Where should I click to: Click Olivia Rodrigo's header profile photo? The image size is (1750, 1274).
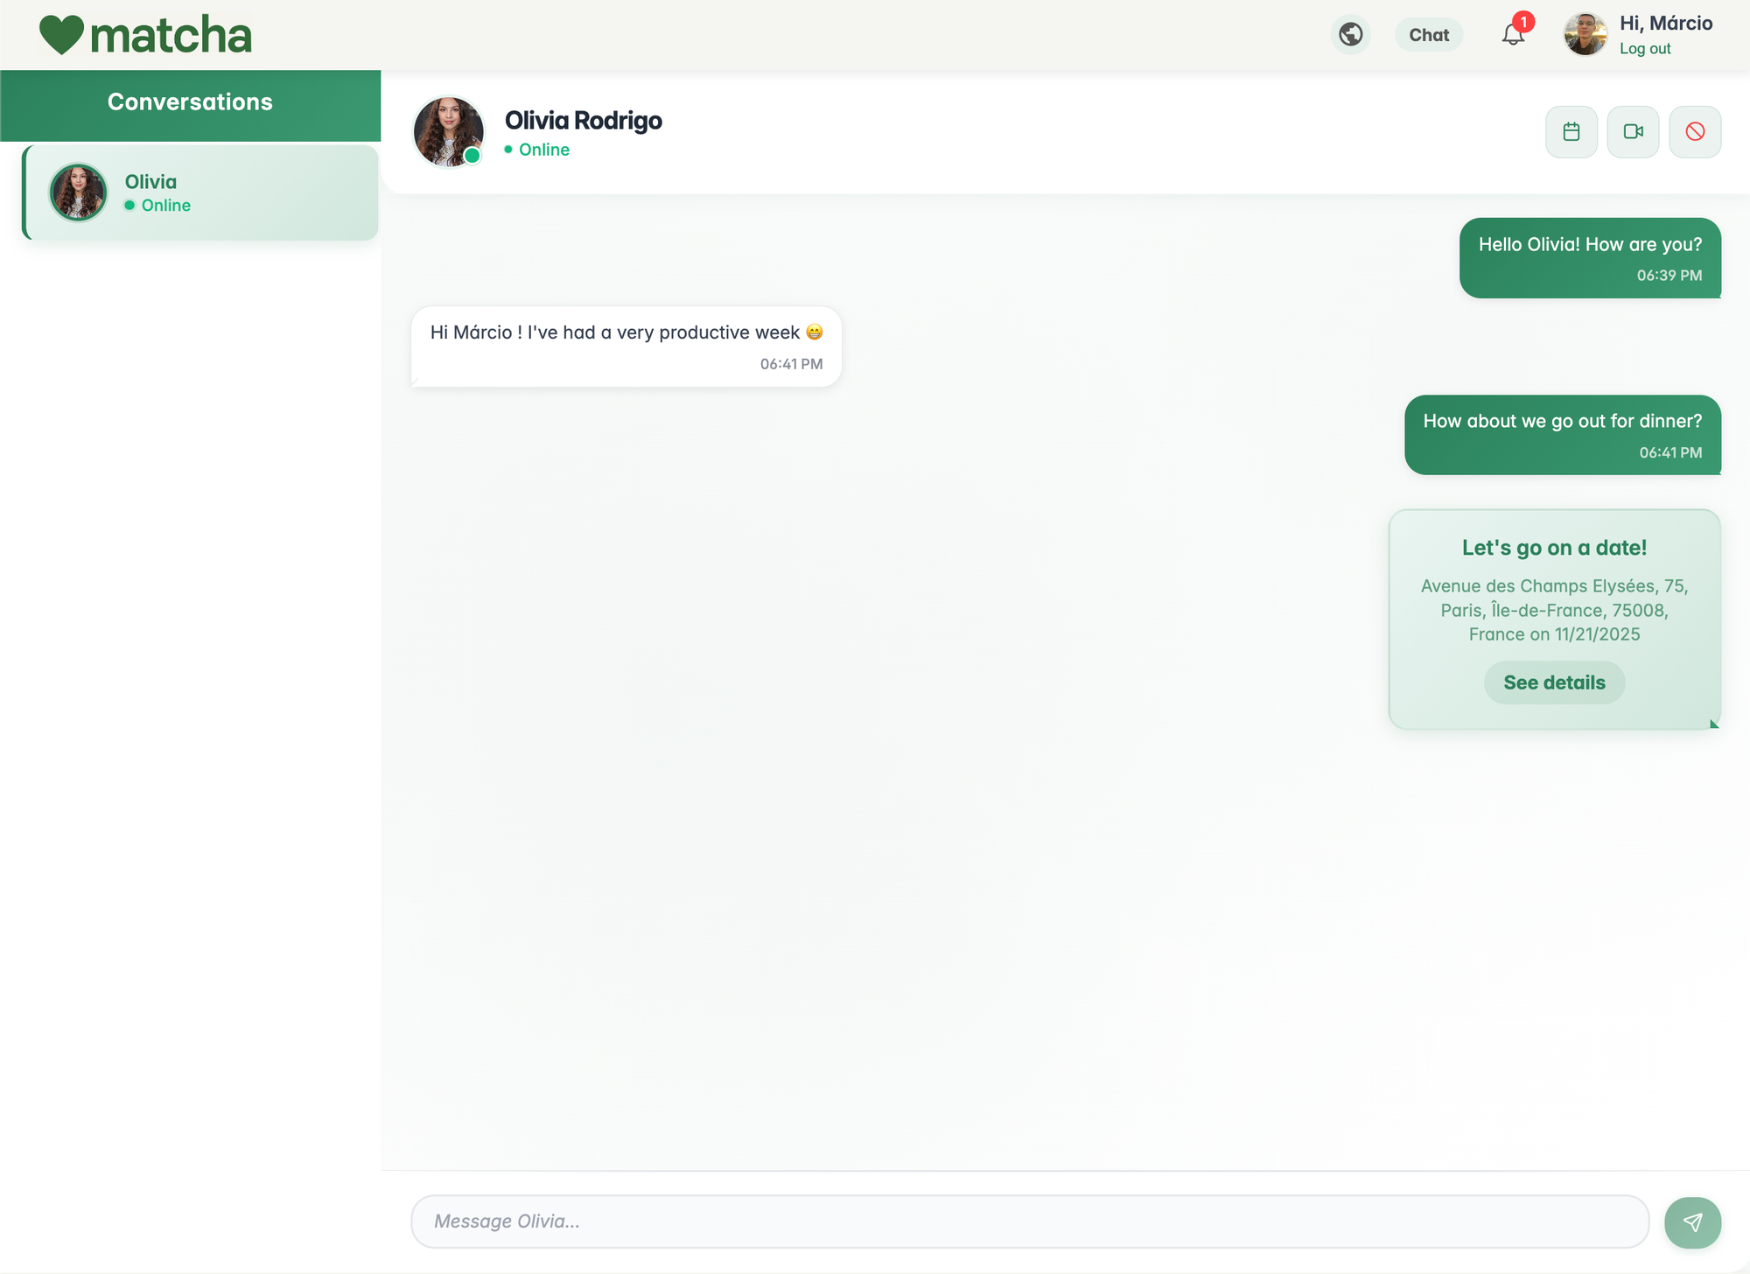[448, 132]
